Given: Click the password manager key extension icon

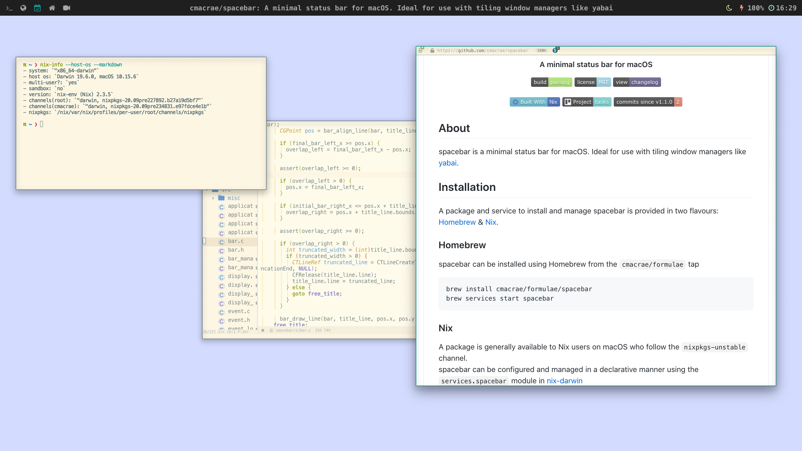Looking at the screenshot, I should [555, 50].
